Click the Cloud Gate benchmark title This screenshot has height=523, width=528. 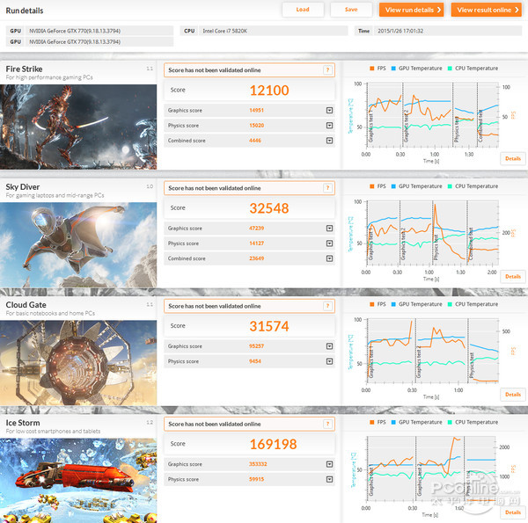(x=26, y=305)
